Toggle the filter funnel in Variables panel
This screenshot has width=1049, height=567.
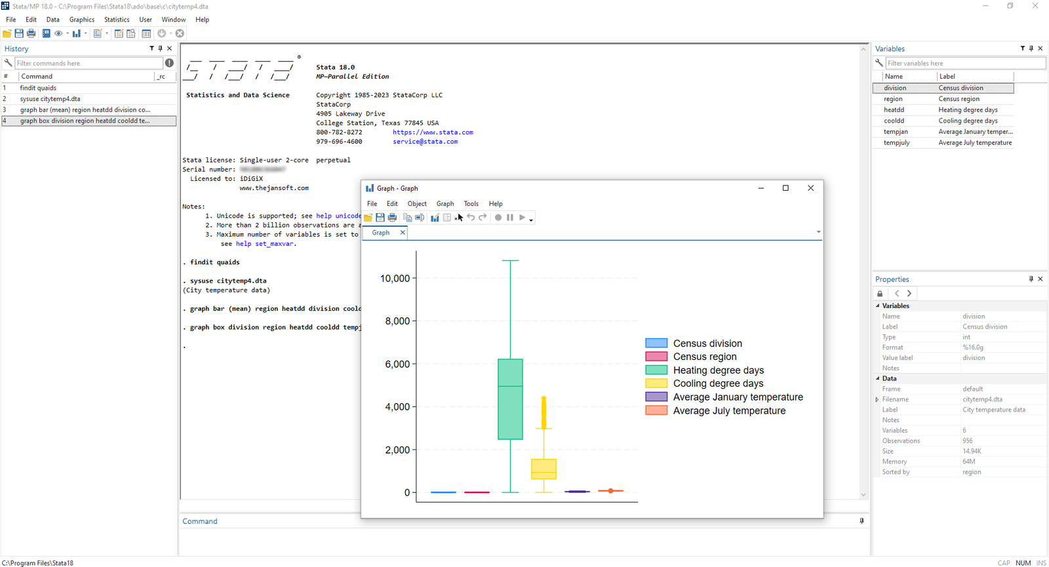coord(1022,49)
